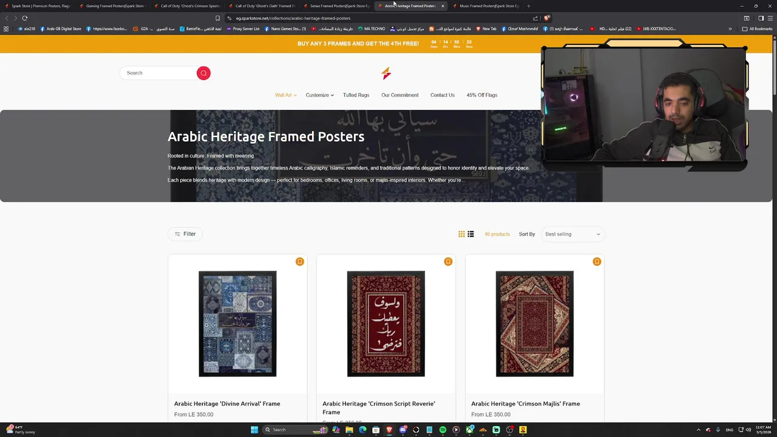Bookmark the 'Crimson Majlis' frame card

click(597, 262)
